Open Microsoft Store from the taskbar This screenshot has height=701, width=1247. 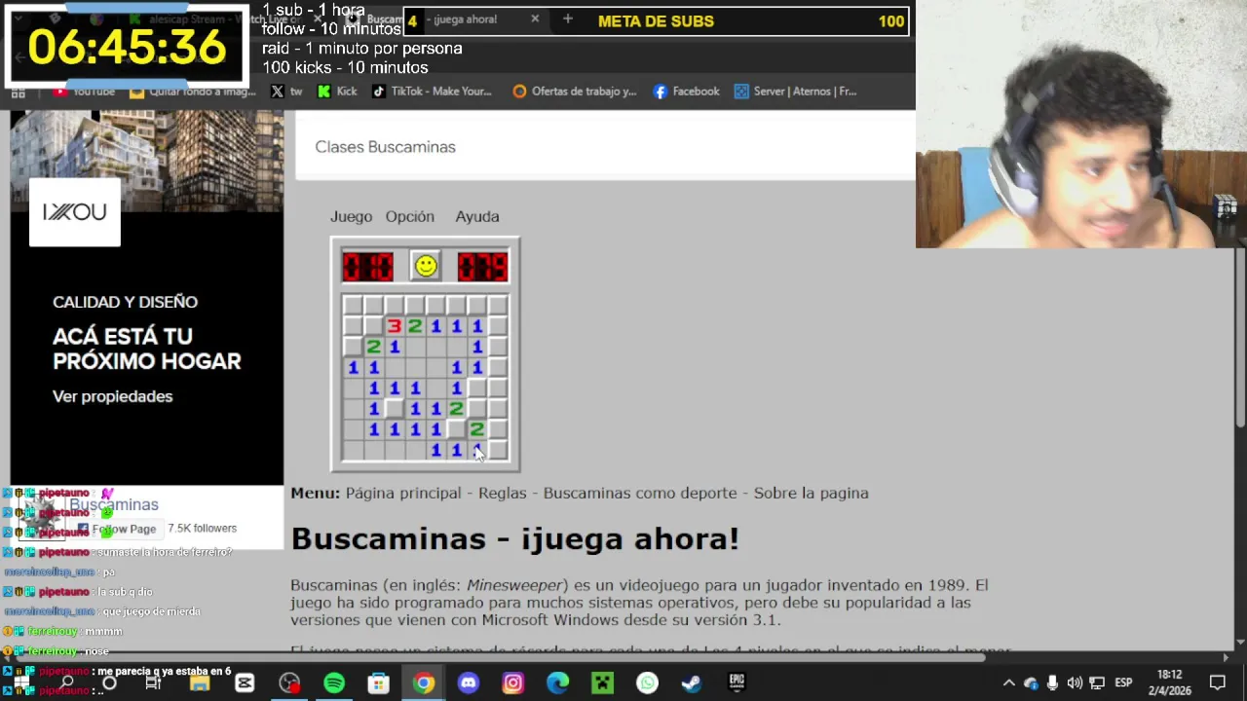(x=378, y=683)
